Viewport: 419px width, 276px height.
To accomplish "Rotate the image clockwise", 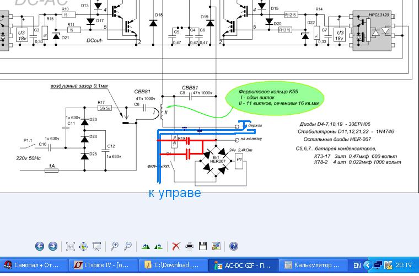I will [146, 246].
